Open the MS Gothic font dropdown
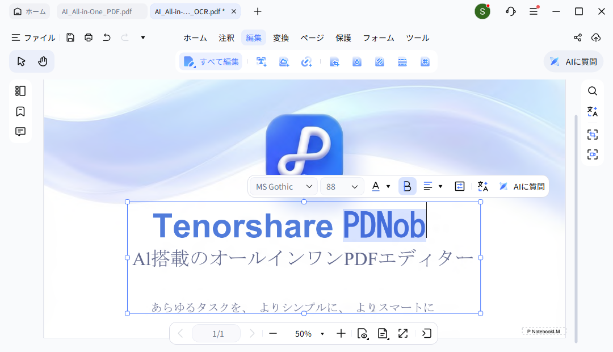 click(x=284, y=187)
